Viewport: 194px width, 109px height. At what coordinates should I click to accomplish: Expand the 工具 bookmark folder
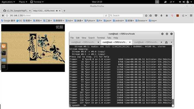tap(47, 21)
